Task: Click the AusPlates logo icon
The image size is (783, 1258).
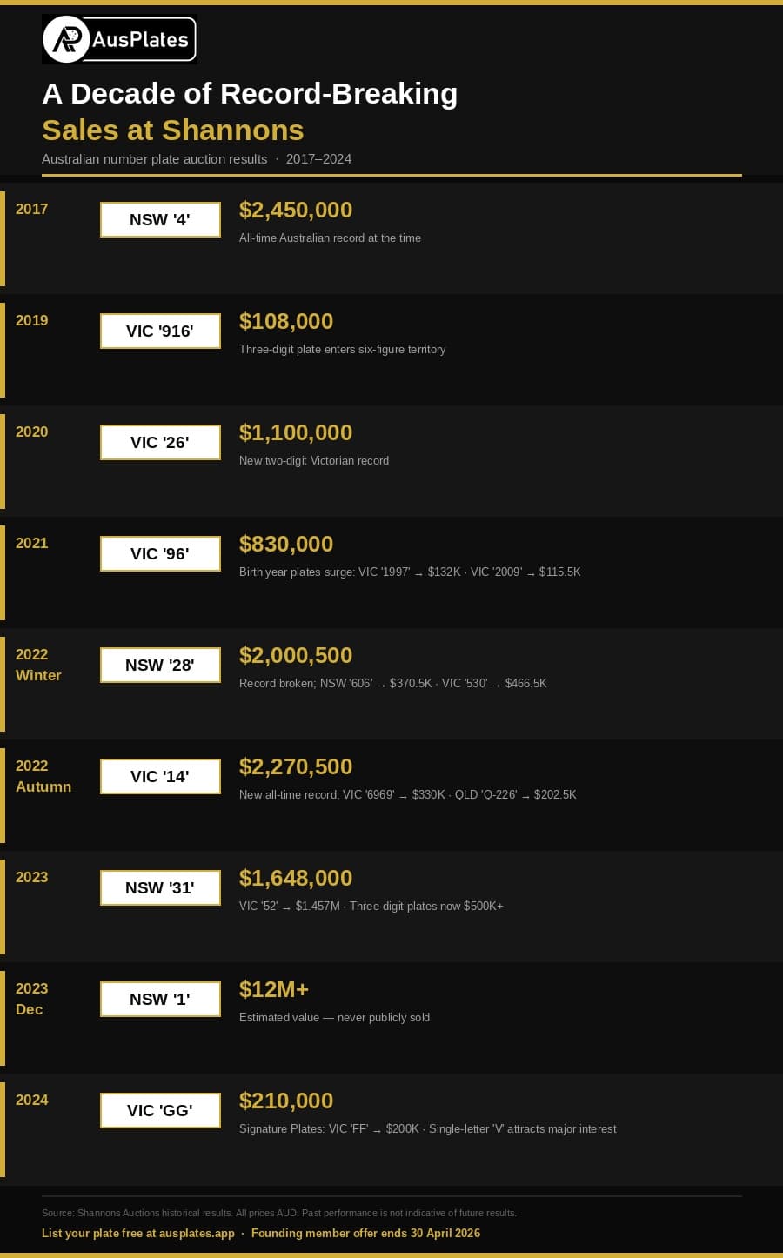Action: pyautogui.click(x=67, y=39)
